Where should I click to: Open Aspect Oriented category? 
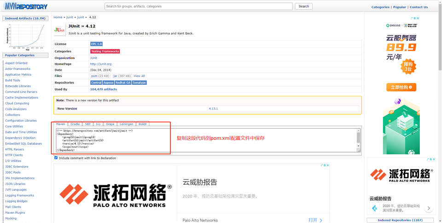[x=16, y=63]
